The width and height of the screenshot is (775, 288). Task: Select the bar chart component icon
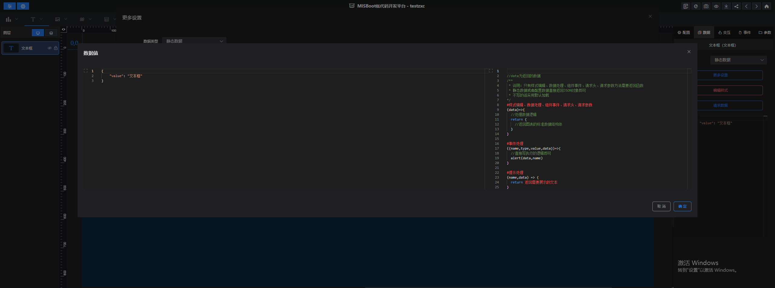click(8, 19)
